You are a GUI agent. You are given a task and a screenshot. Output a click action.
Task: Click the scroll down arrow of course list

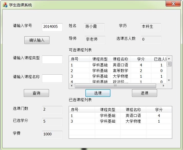(x=169, y=80)
